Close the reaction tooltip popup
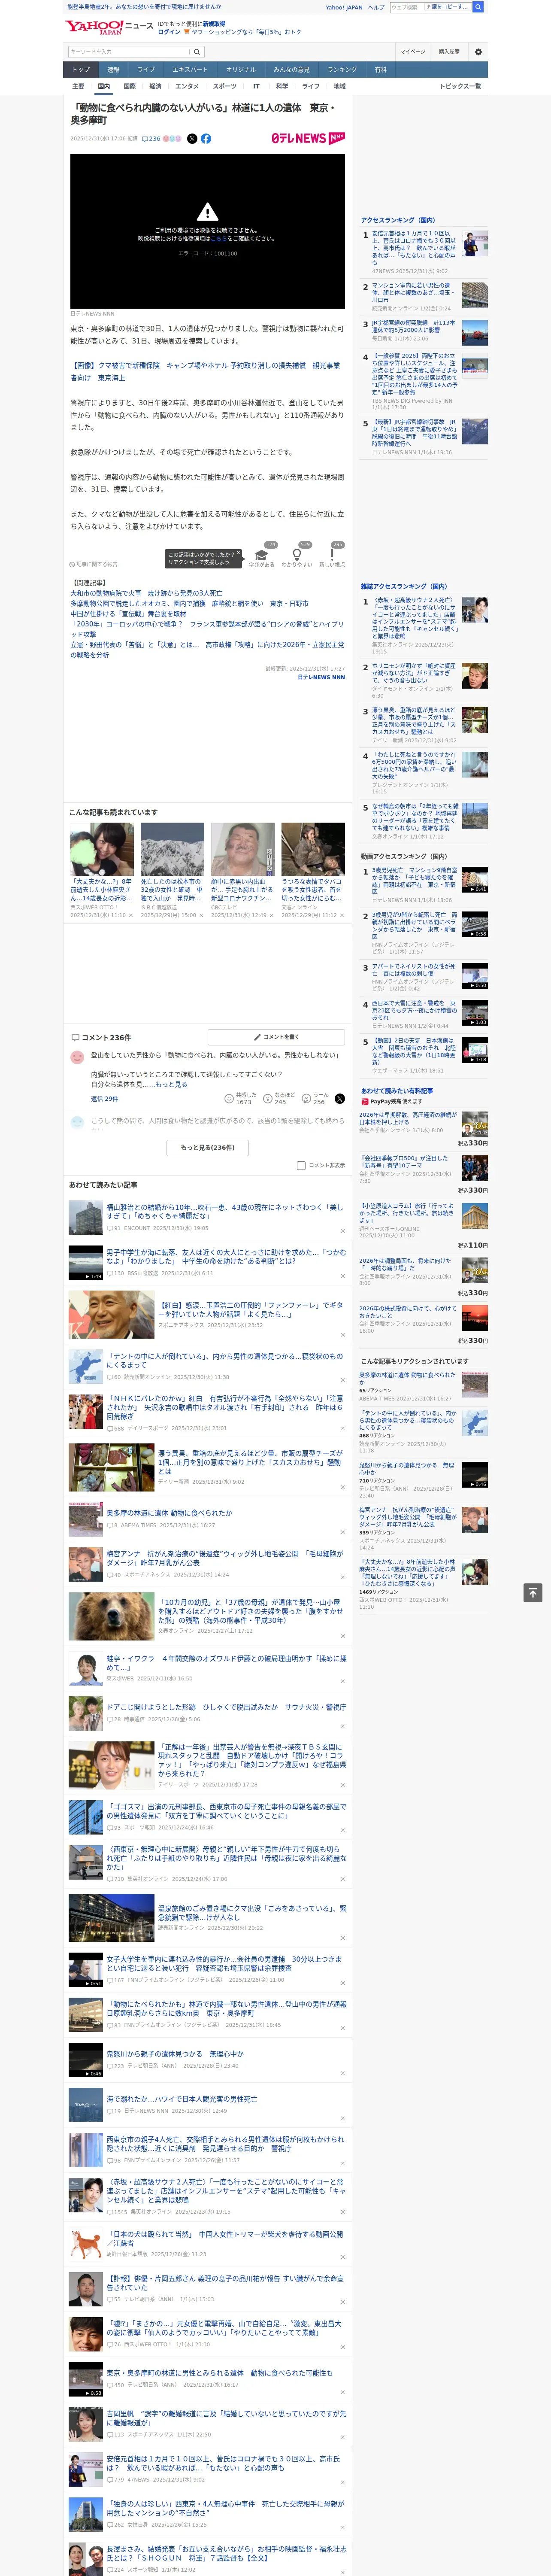This screenshot has height=2576, width=551. [239, 554]
